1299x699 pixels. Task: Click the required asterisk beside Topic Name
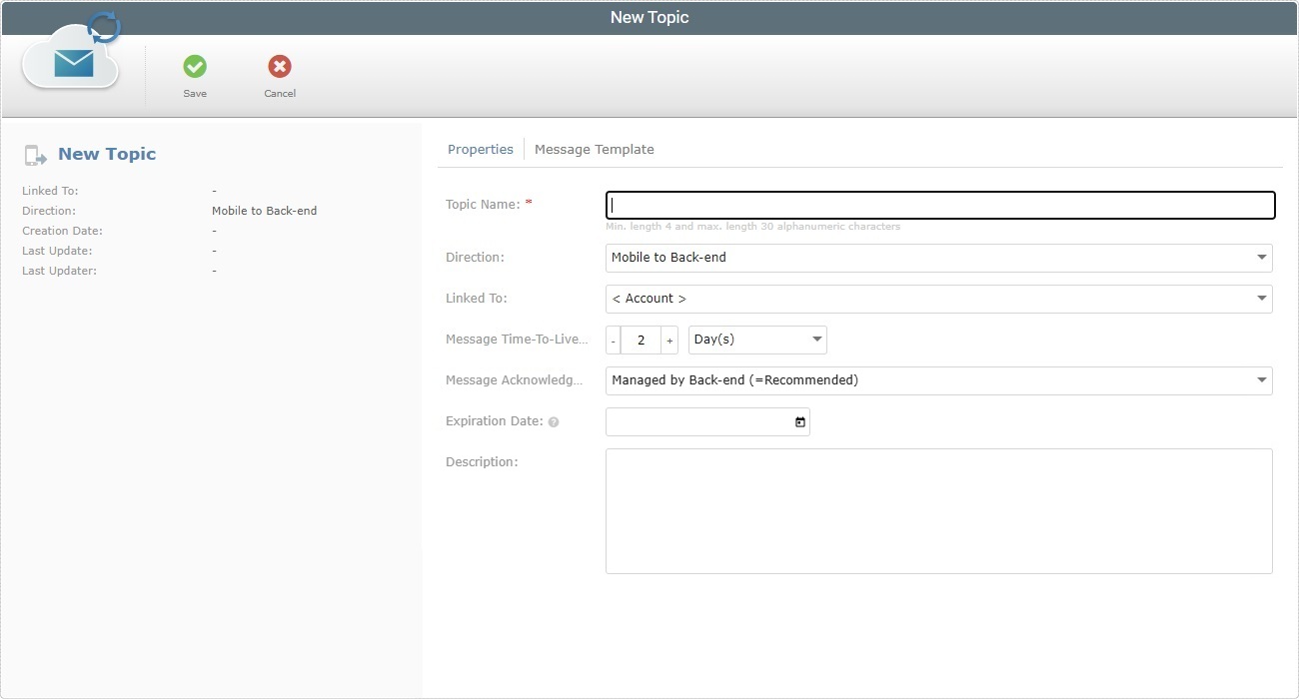pos(528,202)
